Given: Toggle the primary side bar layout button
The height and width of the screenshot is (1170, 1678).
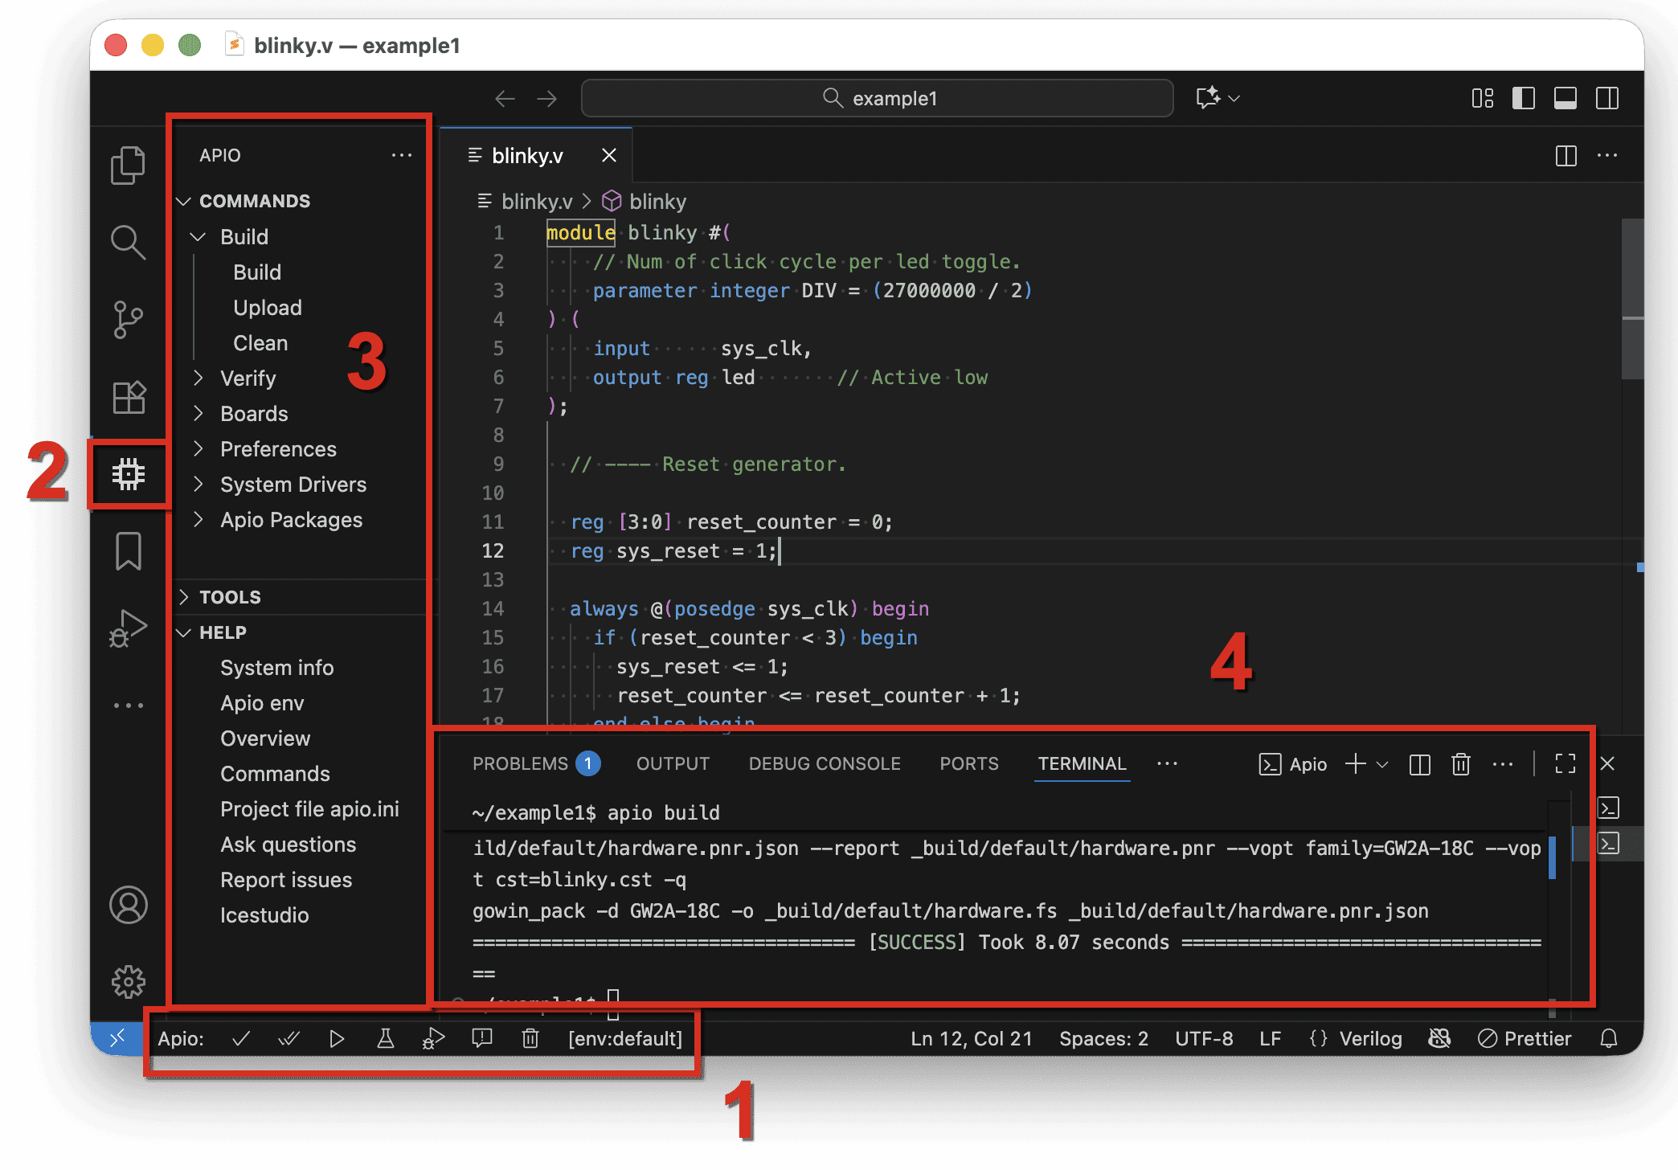Looking at the screenshot, I should coord(1523,99).
